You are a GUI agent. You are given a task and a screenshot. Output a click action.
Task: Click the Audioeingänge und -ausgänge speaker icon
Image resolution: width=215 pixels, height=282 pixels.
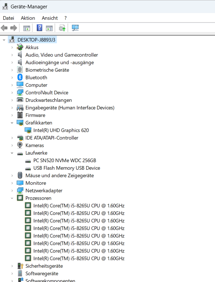[20, 62]
